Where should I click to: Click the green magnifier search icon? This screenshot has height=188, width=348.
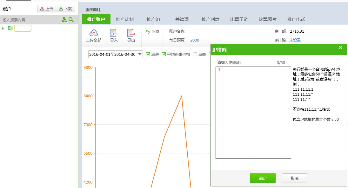pos(71,20)
